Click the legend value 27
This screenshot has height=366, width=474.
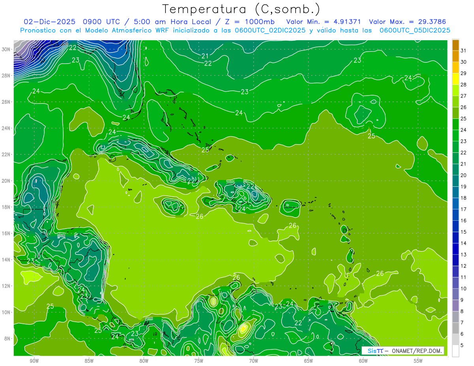point(464,96)
